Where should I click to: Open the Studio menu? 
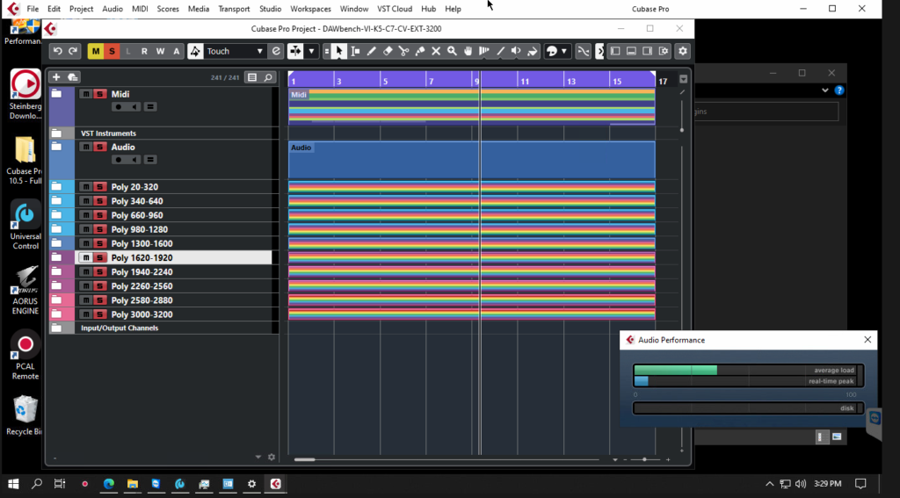click(x=270, y=9)
